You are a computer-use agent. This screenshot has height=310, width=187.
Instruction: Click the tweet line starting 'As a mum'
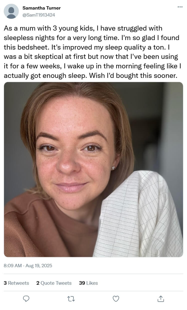(83, 28)
